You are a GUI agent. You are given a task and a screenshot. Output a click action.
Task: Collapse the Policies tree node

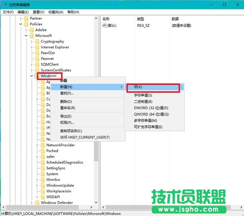pos(21,24)
